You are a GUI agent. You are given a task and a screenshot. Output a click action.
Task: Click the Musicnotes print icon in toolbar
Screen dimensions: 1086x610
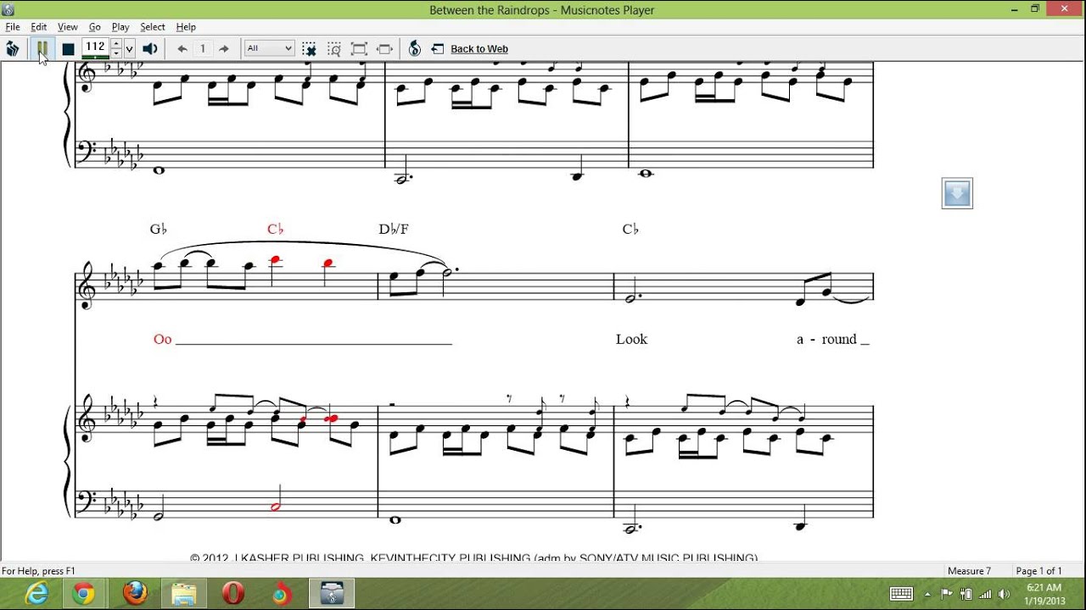[x=13, y=49]
